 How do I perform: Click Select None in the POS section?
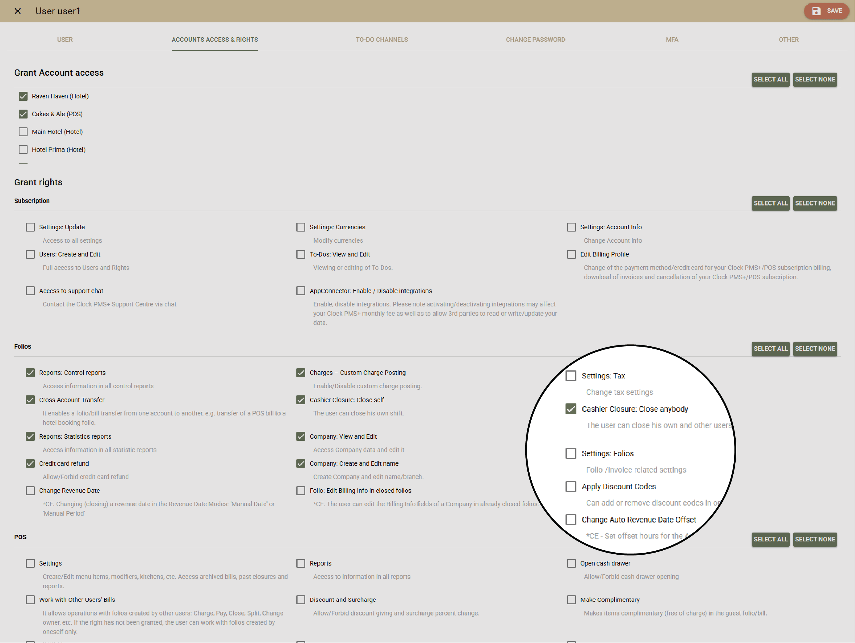(x=815, y=539)
